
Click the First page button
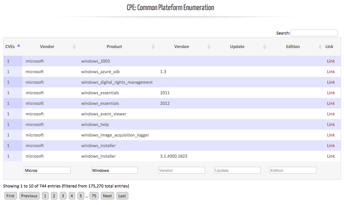click(11, 196)
